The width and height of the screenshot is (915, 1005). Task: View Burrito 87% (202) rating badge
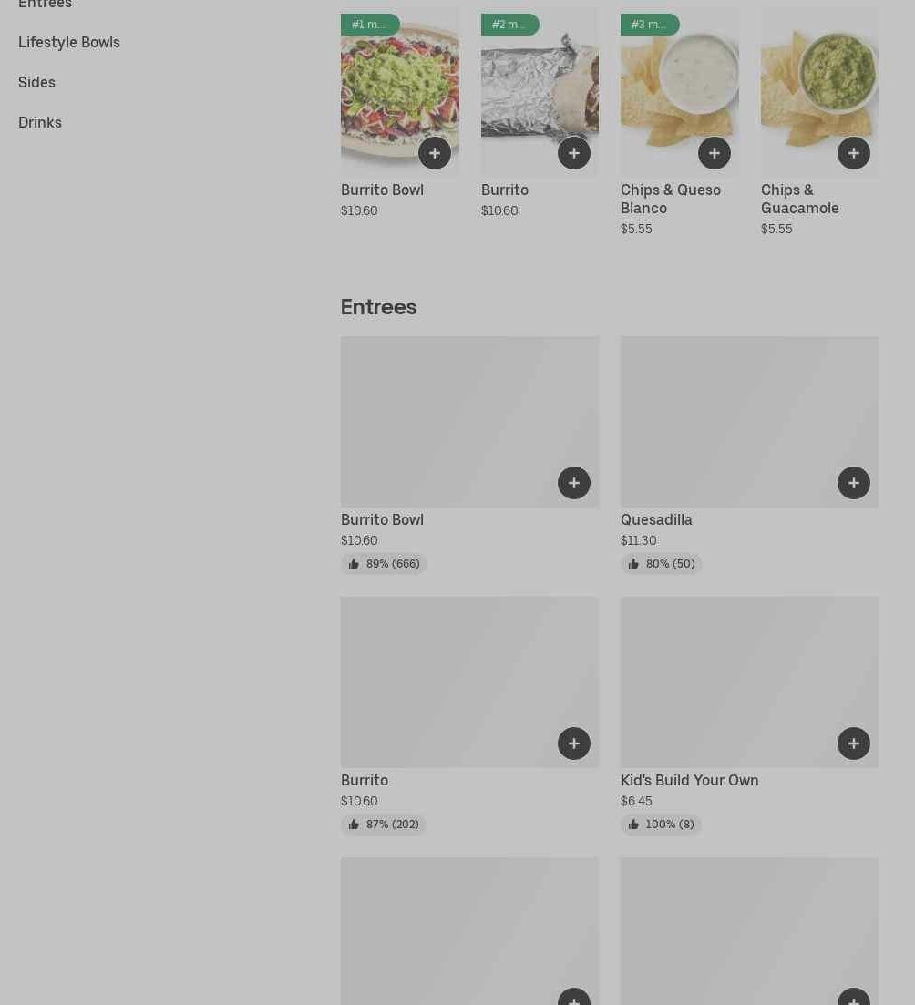pyautogui.click(x=384, y=825)
